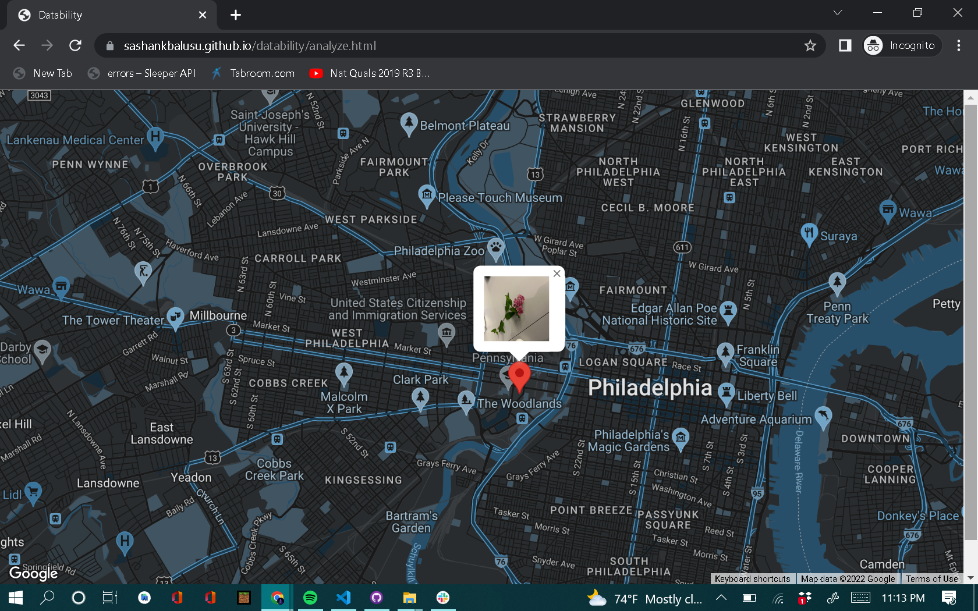978x611 pixels.
Task: Open Chrome's three-dot menu
Action: [x=958, y=45]
